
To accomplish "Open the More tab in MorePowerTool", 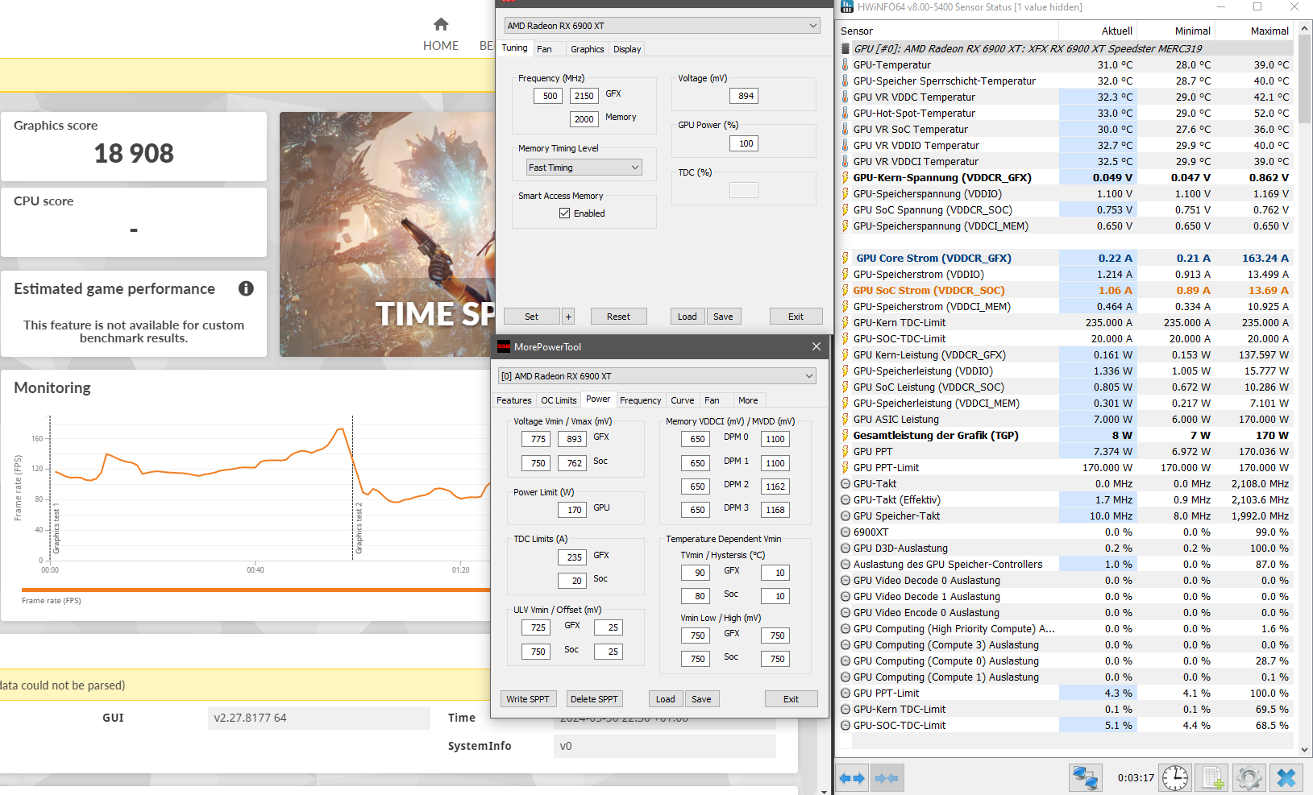I will [x=748, y=400].
